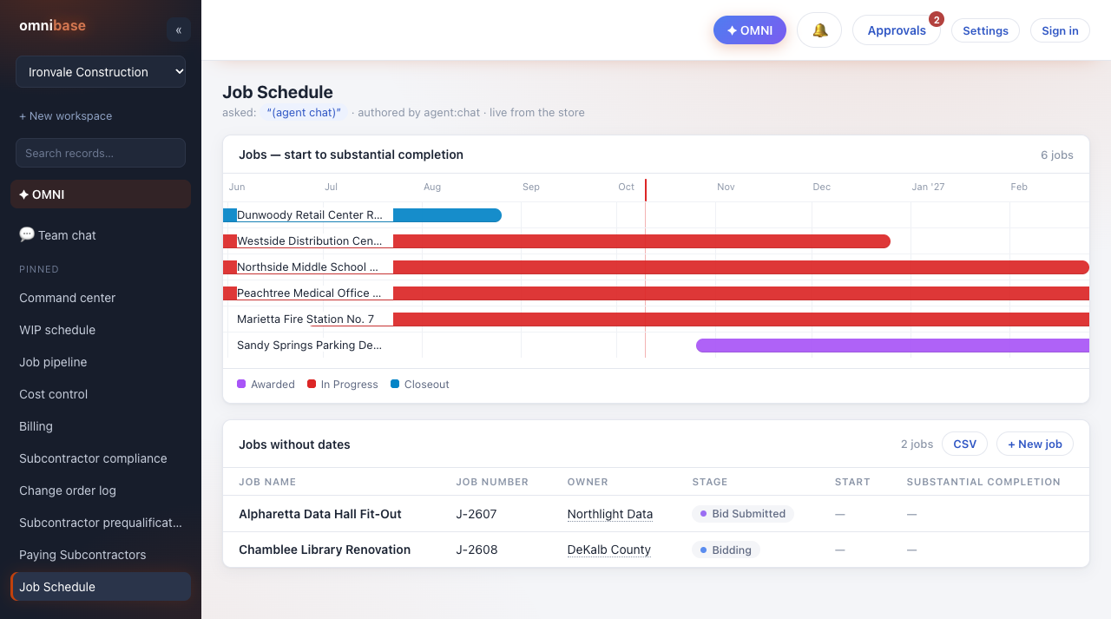The height and width of the screenshot is (619, 1111).
Task: Click the Awarded legend swatch
Action: tap(241, 384)
